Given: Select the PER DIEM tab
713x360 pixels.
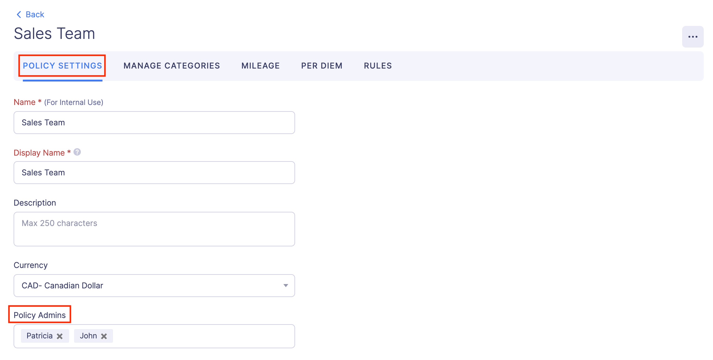Looking at the screenshot, I should 321,65.
